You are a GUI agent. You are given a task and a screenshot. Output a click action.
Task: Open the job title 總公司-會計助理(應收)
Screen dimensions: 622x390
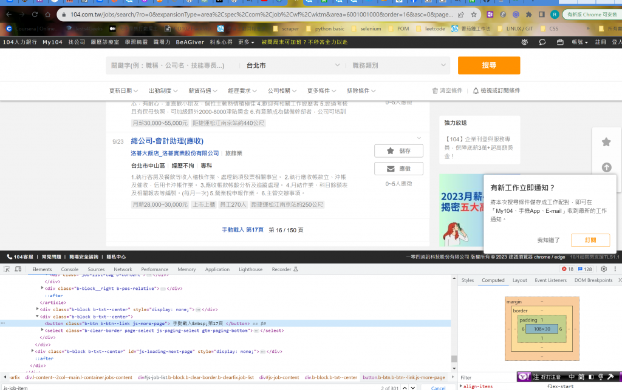tap(167, 141)
